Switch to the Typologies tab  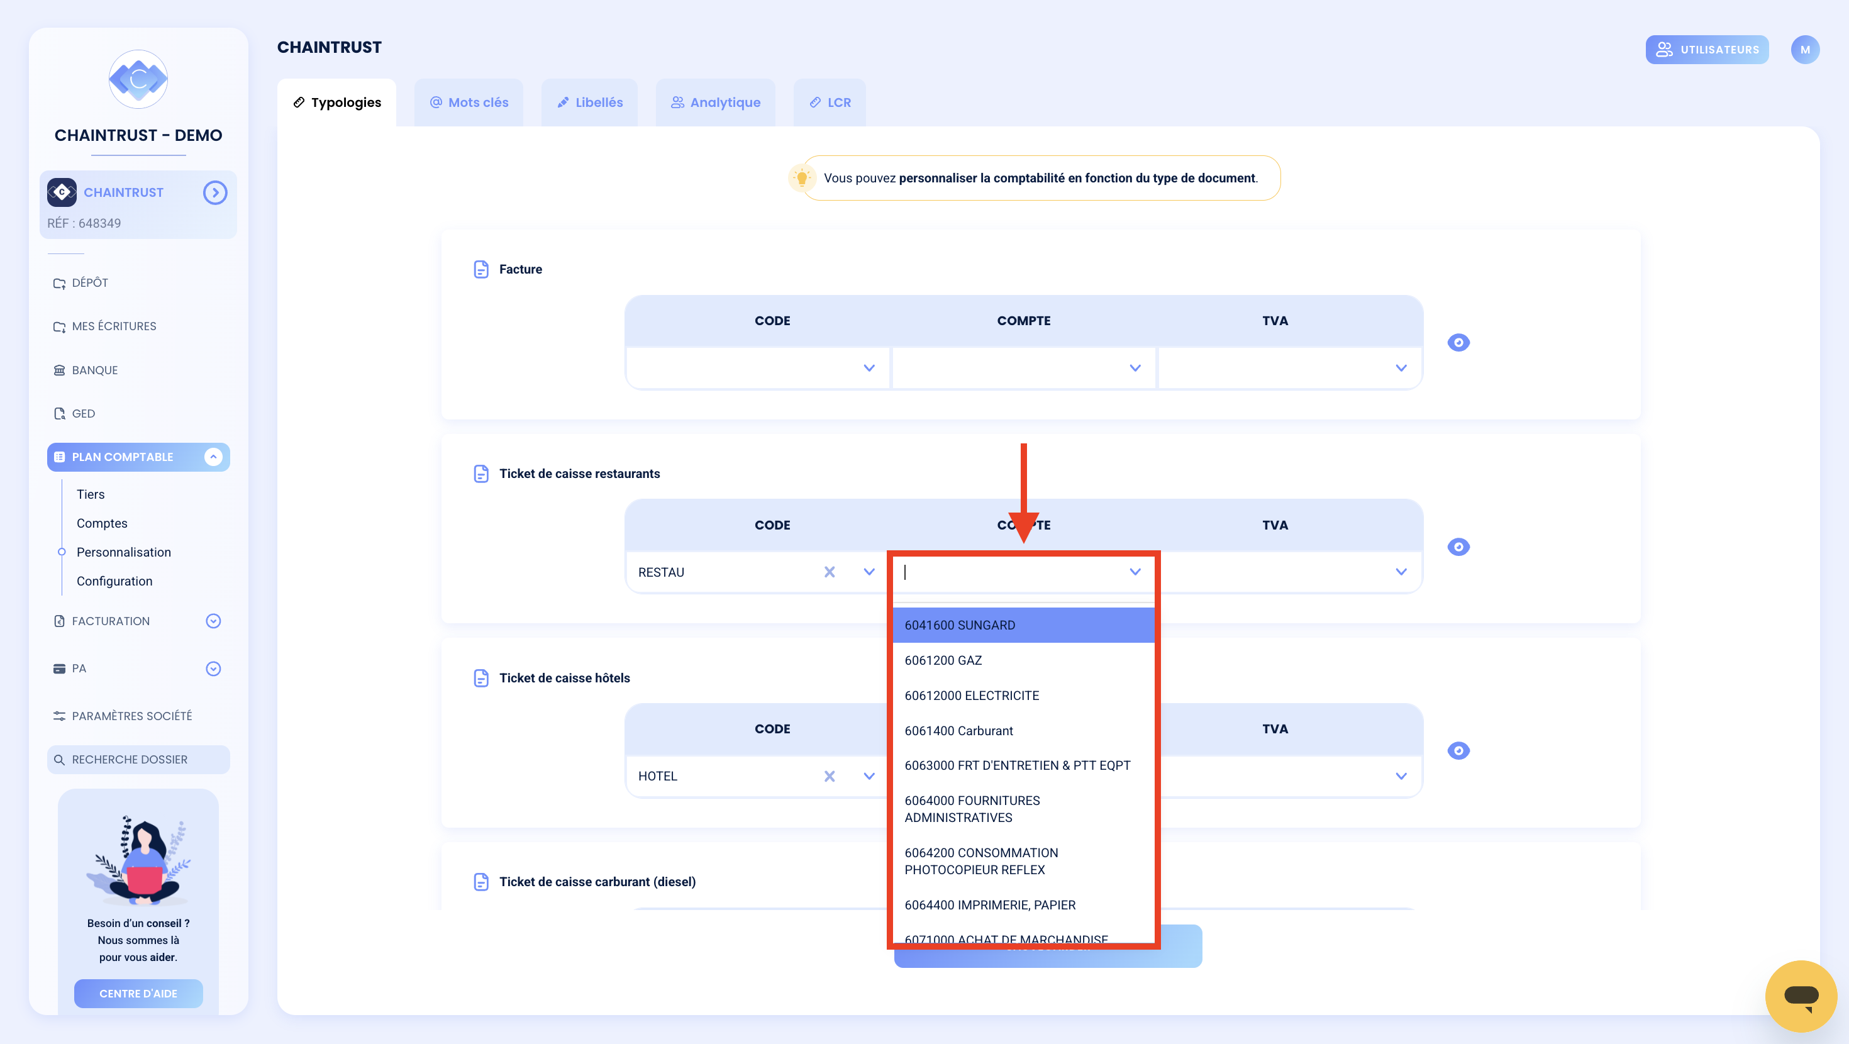(336, 103)
